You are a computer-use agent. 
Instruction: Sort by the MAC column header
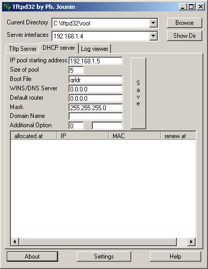(x=135, y=136)
